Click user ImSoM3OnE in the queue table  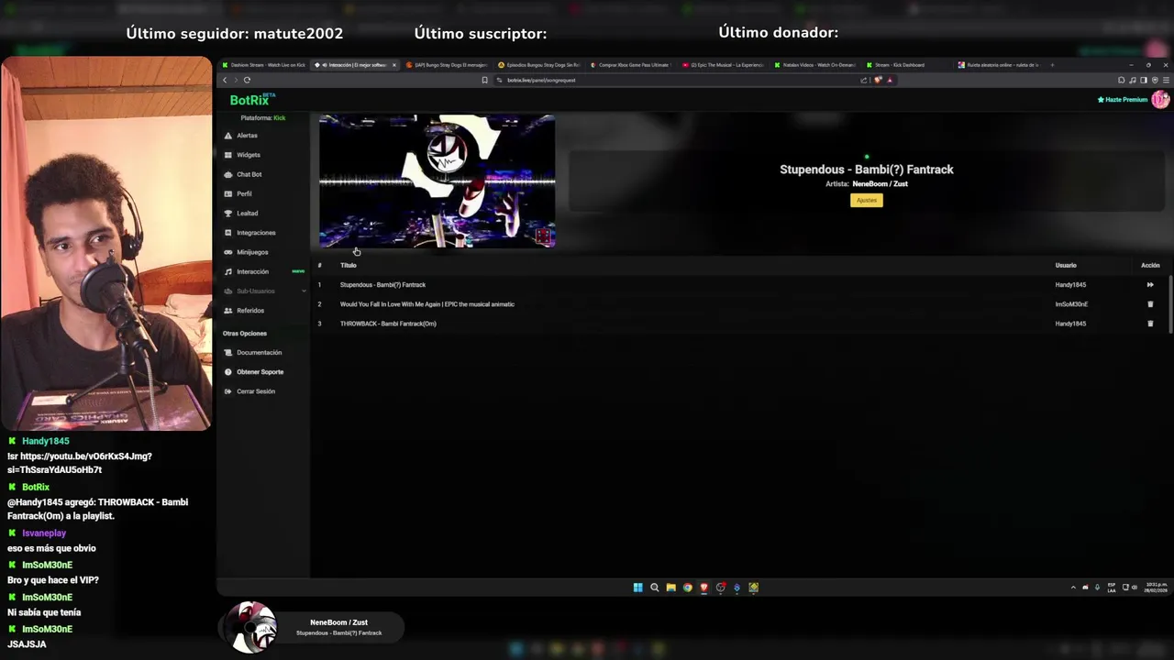pyautogui.click(x=1071, y=304)
